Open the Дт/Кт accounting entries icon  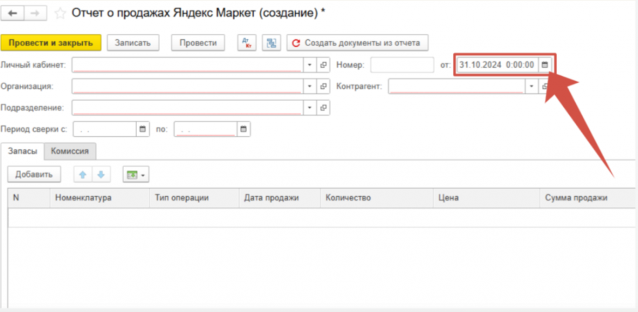click(247, 42)
